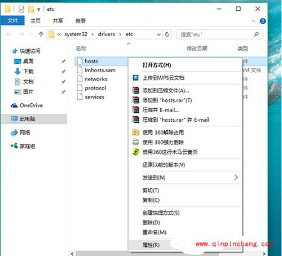The width and height of the screenshot is (282, 256).
Task: Click the horizontal scrollbar right arrow
Action: tap(264, 254)
